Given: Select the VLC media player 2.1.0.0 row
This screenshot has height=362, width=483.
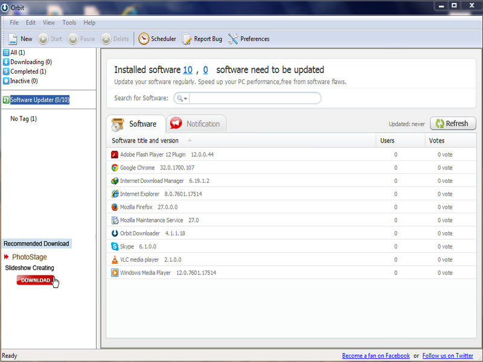Looking at the screenshot, I should point(291,260).
